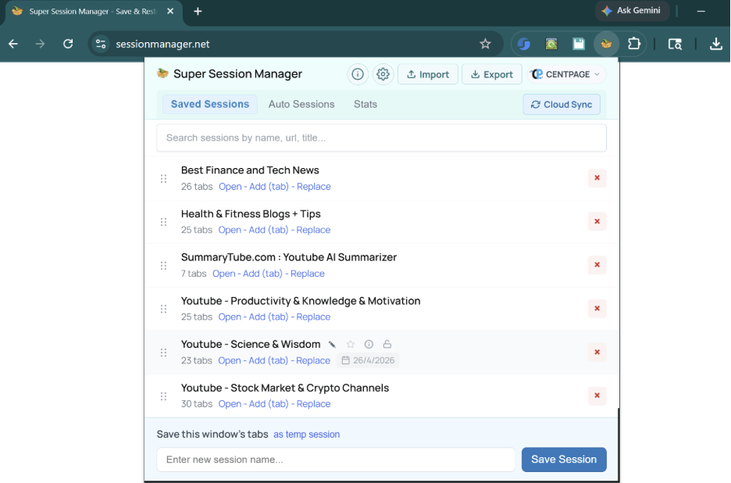Grab the drag handle for Youtube - Stock Market session
731x483 pixels.
[164, 396]
